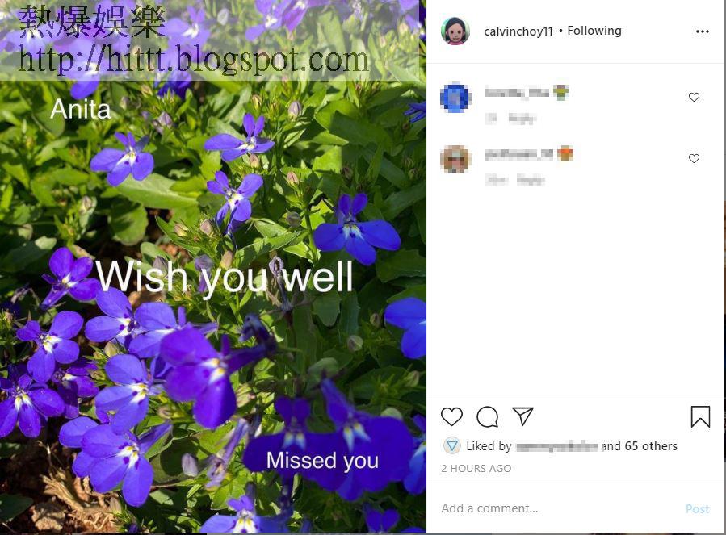View the 65 others who liked
Viewport: 726px width, 535px height.
[x=651, y=446]
